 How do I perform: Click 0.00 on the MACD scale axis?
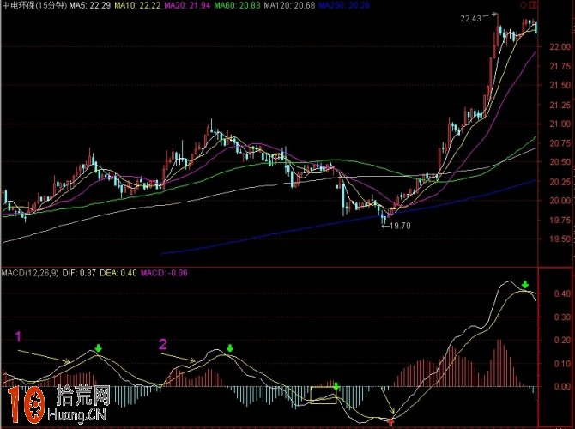click(x=562, y=386)
